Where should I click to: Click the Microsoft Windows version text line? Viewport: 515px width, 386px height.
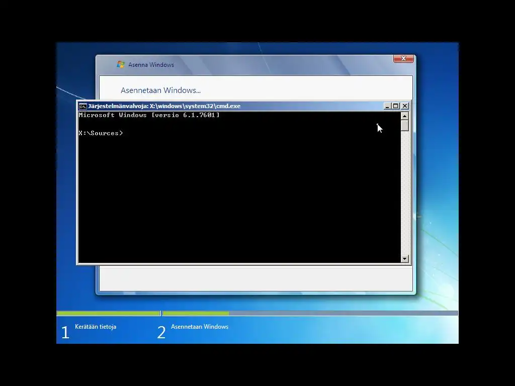click(149, 115)
